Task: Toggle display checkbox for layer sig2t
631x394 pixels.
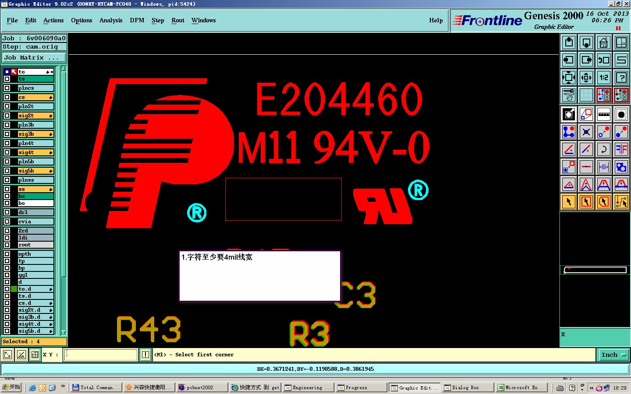Action: click(7, 116)
